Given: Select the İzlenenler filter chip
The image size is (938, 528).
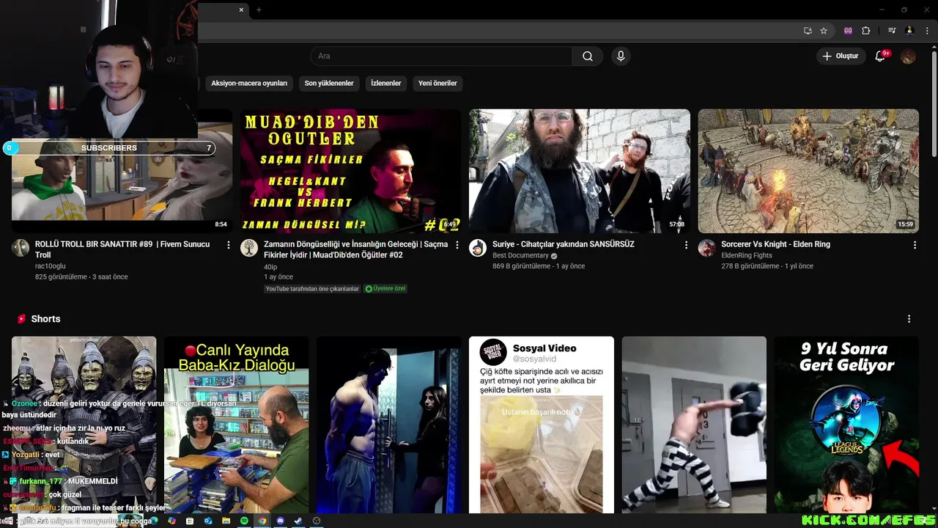Looking at the screenshot, I should (x=386, y=84).
